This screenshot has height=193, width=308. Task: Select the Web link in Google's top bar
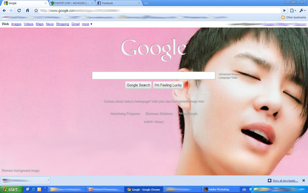5,24
